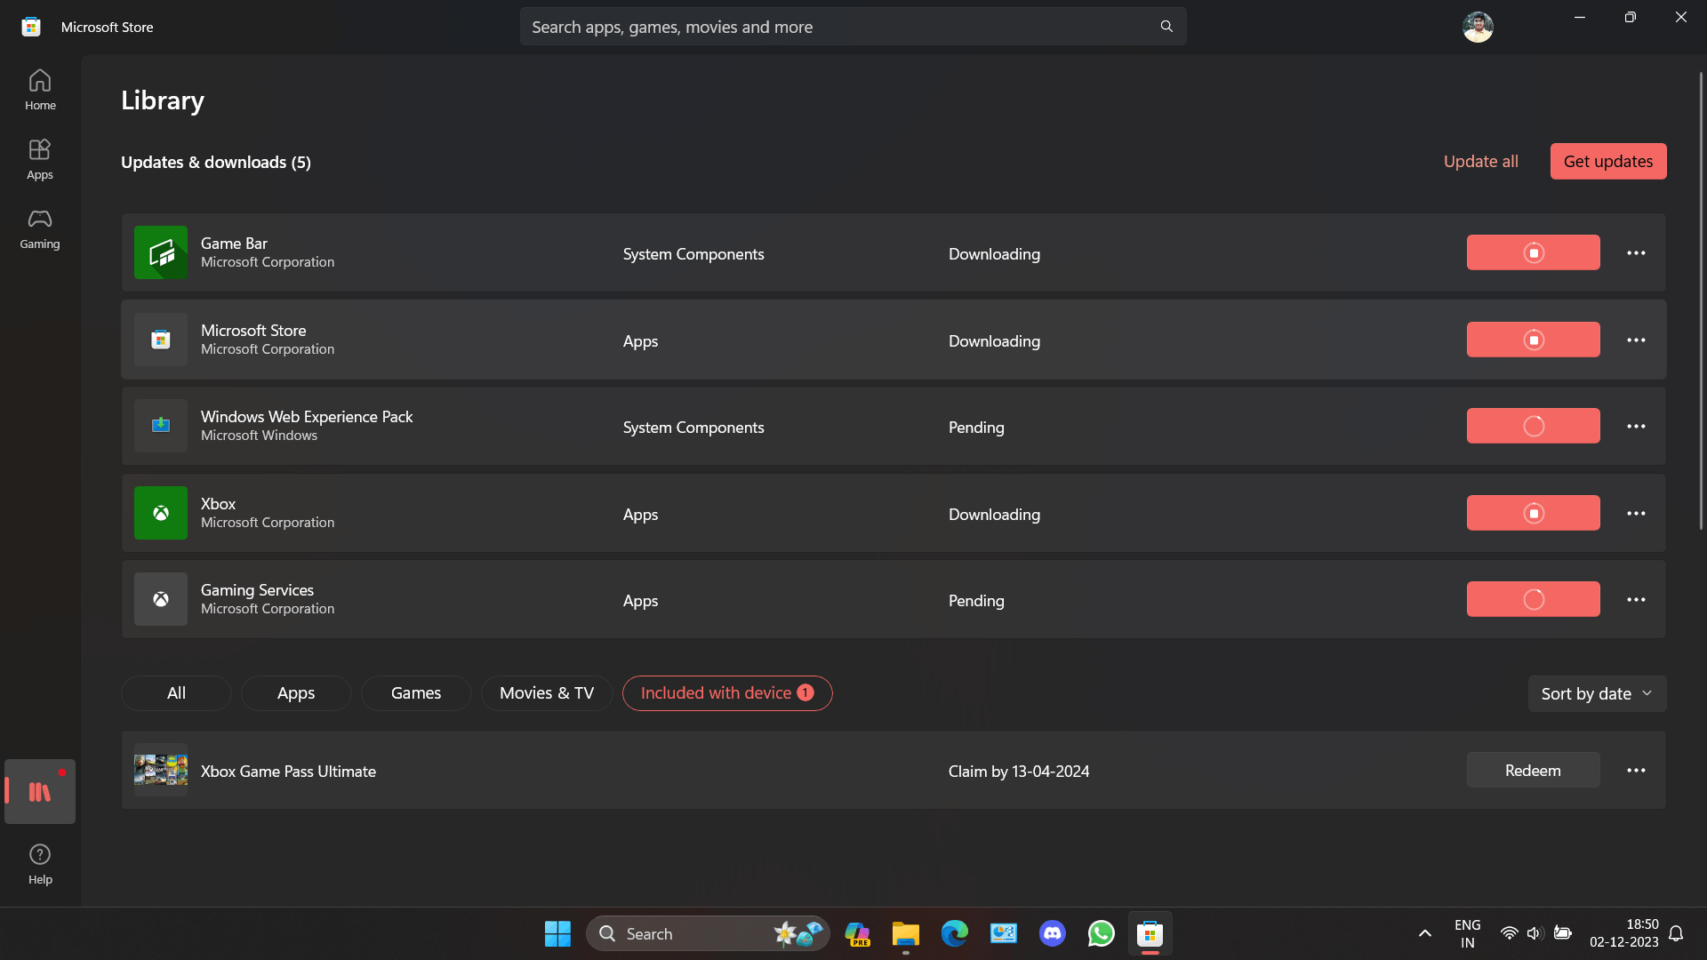Select the Games filter tab
This screenshot has height=960, width=1707.
click(x=416, y=693)
